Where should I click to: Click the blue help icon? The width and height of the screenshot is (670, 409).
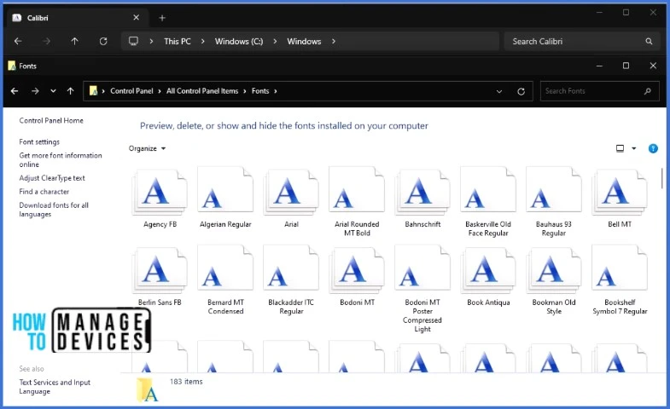coord(653,148)
